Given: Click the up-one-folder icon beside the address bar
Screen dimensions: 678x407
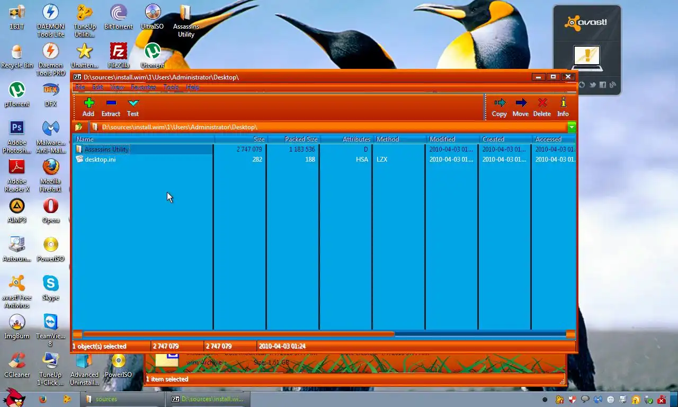Looking at the screenshot, I should click(x=78, y=127).
